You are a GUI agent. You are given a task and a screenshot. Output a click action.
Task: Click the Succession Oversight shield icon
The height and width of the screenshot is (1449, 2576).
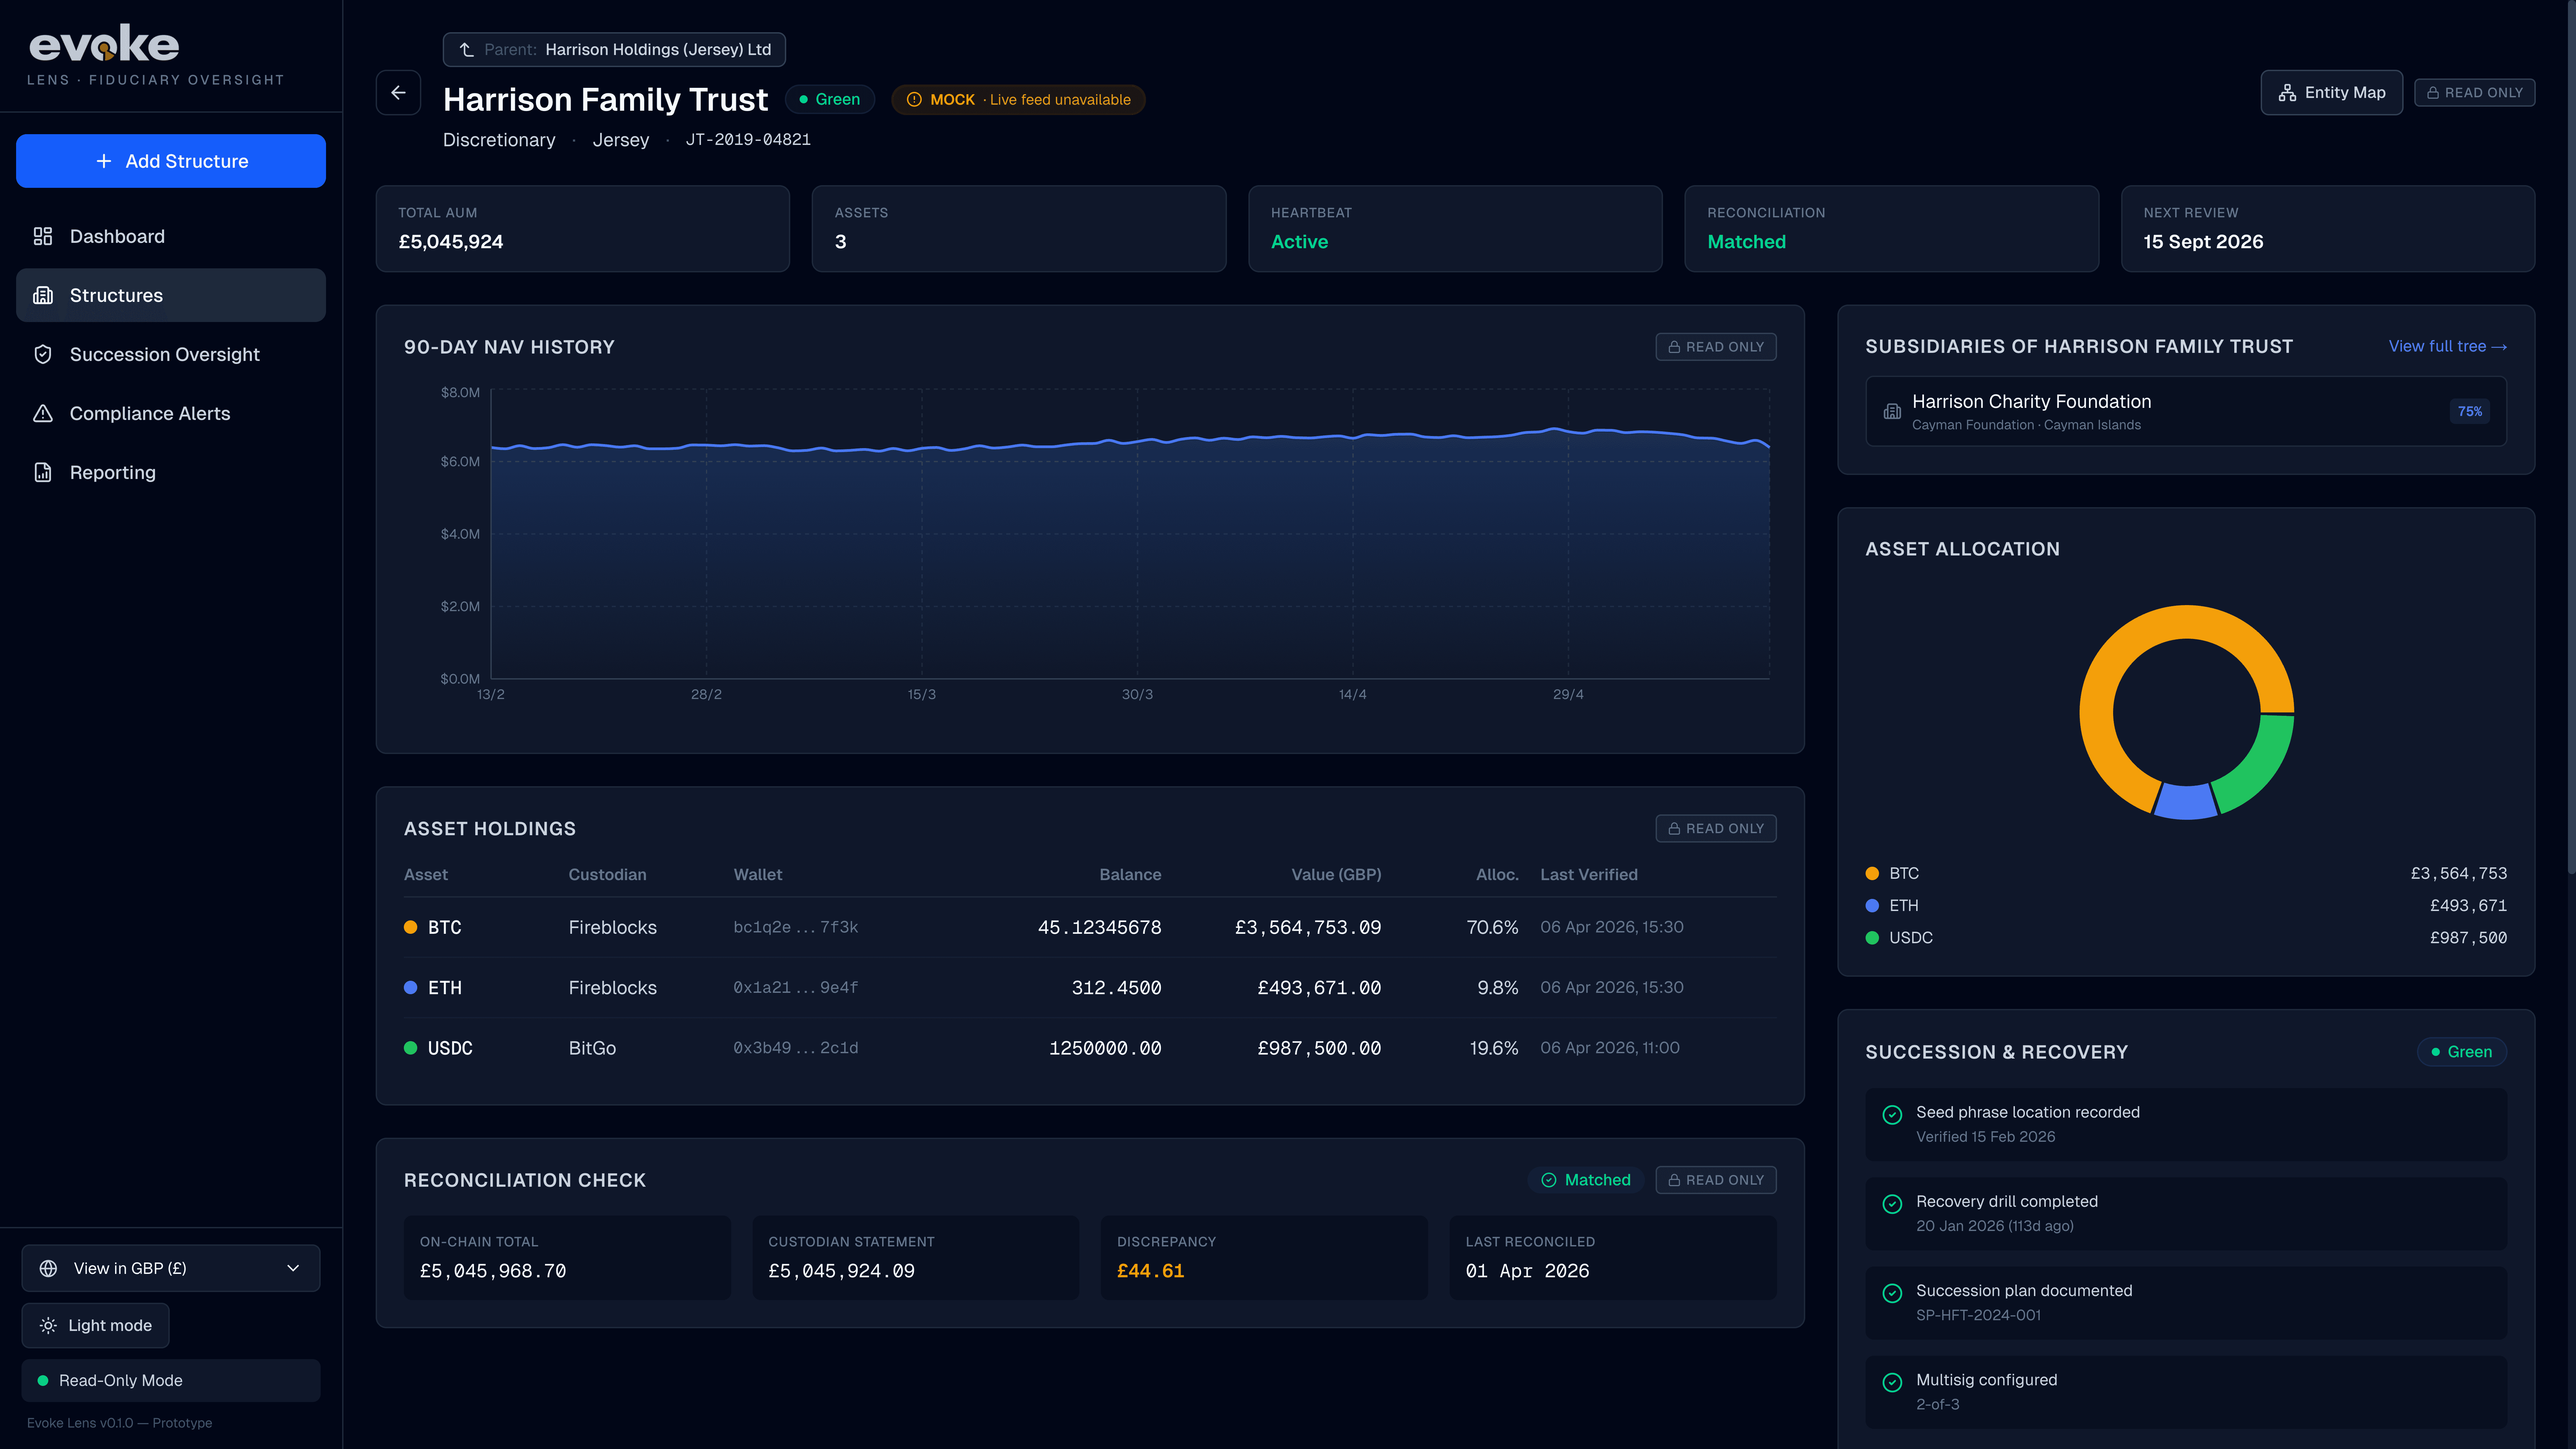pos(43,354)
